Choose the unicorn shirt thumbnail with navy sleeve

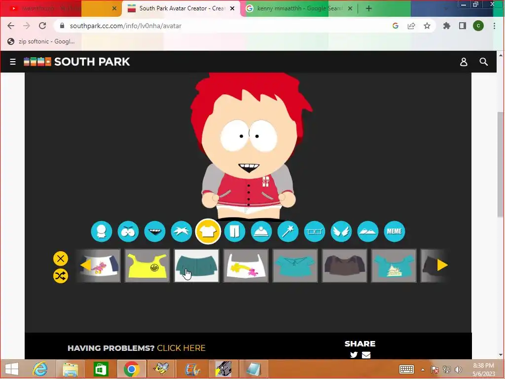point(99,265)
